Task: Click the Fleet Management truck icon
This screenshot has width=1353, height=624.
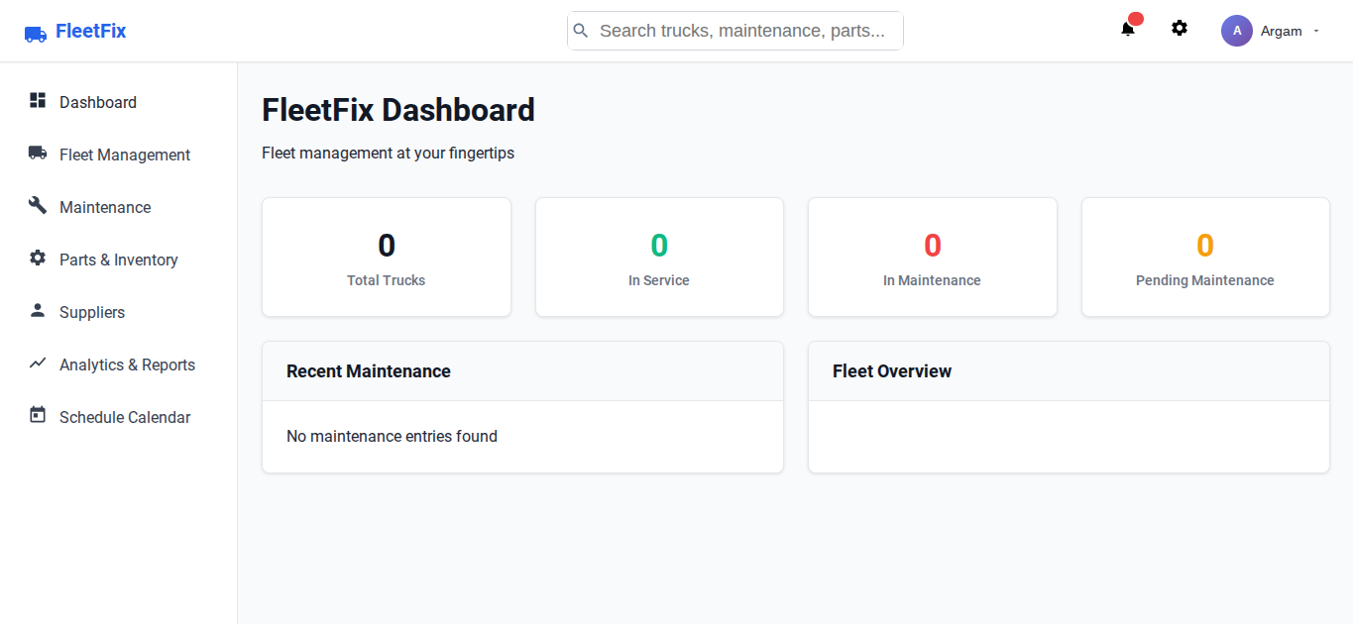Action: [37, 154]
